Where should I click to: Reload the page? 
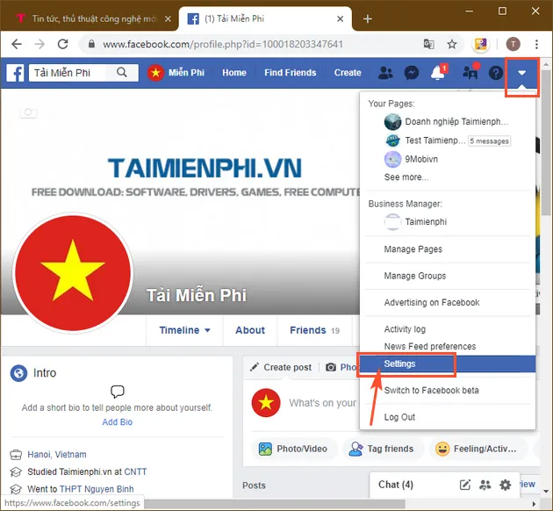pos(63,44)
